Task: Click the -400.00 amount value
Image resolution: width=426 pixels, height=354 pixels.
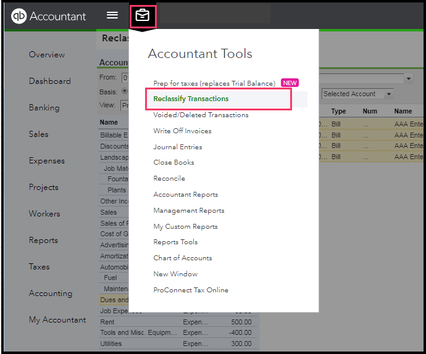Action: click(x=240, y=332)
